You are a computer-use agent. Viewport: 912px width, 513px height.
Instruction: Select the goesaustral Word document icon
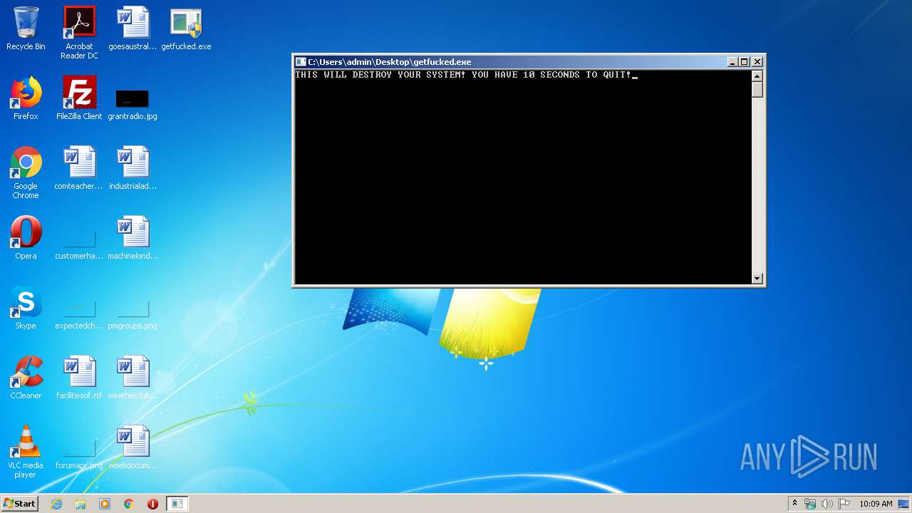coord(133,28)
